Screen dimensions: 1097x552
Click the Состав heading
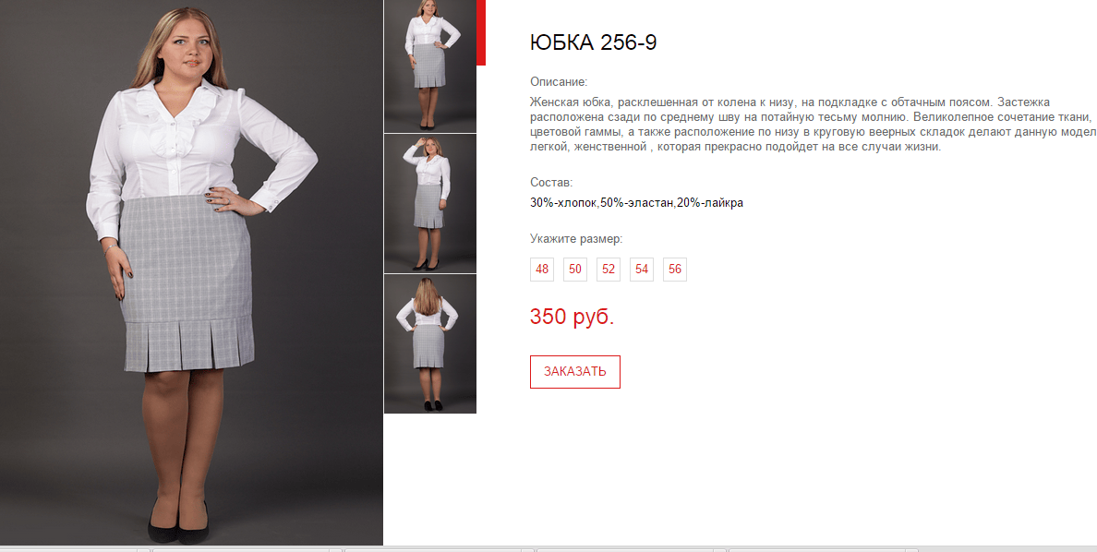coord(551,183)
